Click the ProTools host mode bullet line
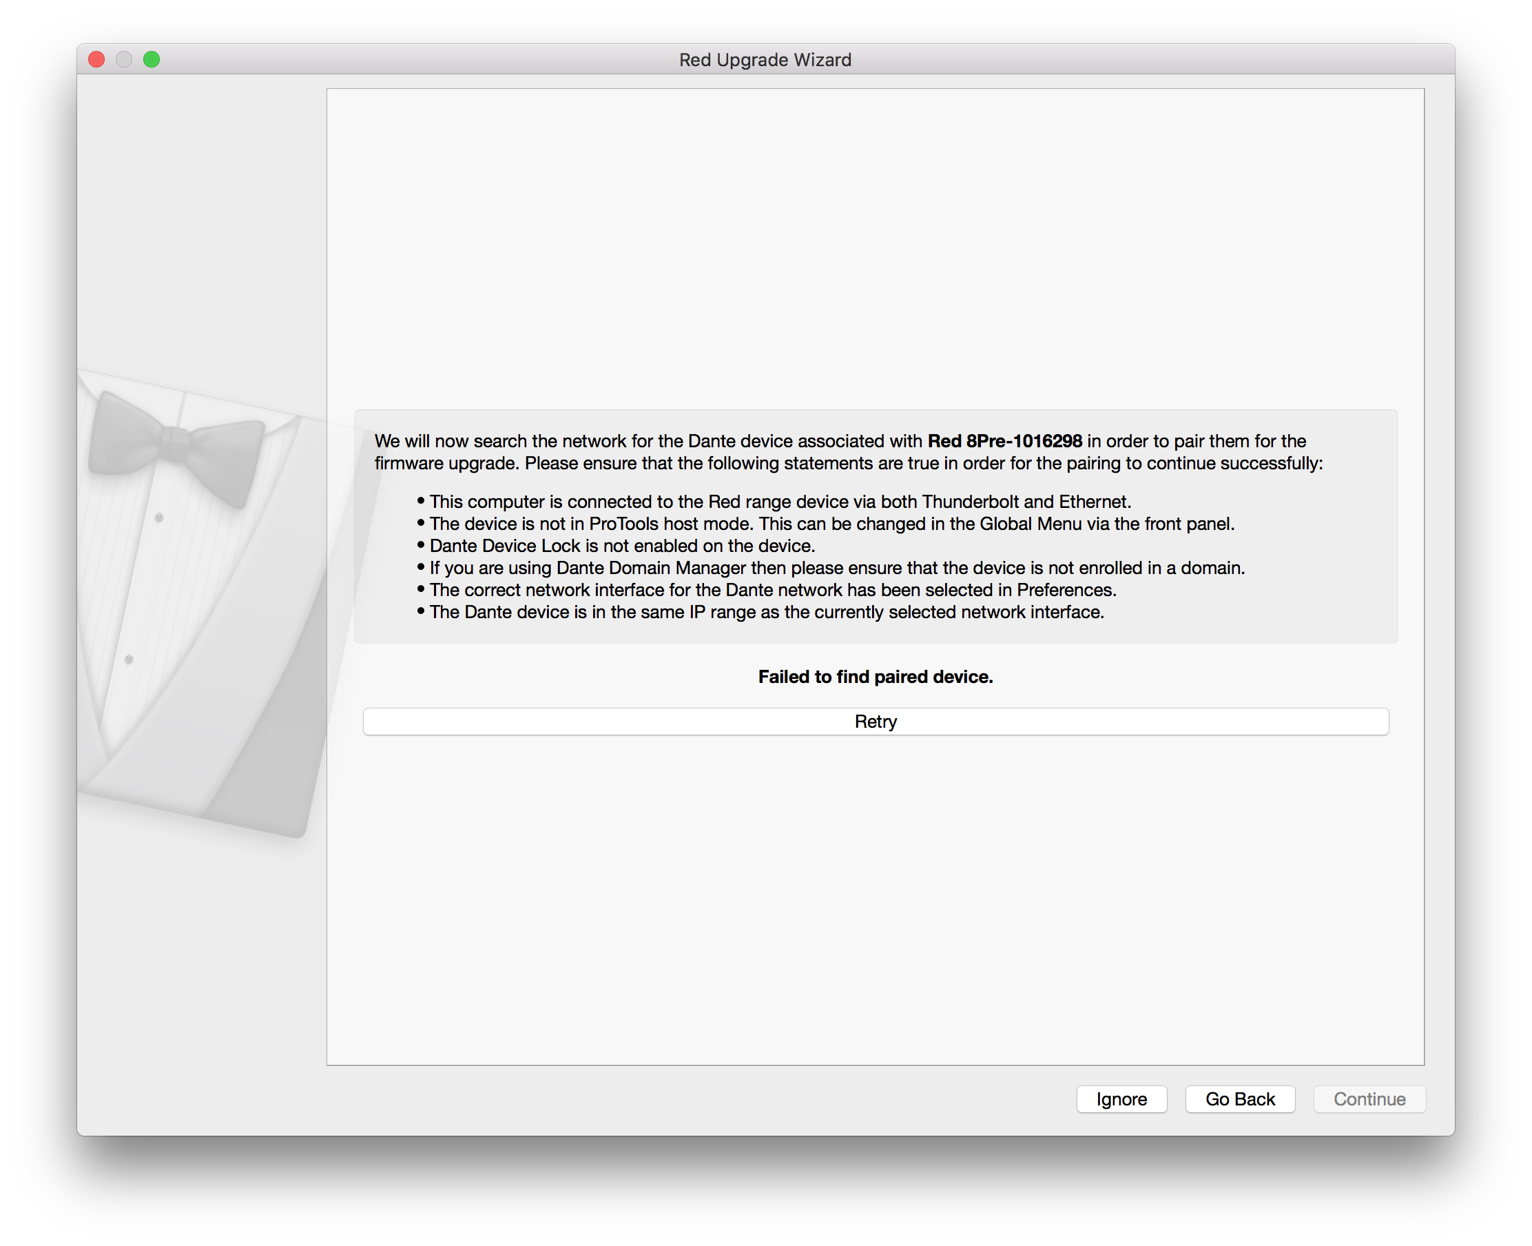 click(x=831, y=524)
